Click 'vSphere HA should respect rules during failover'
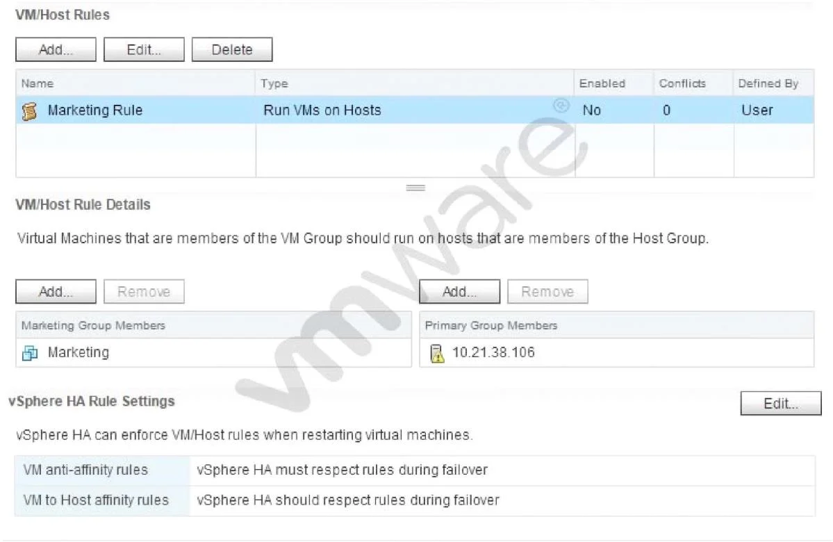 pos(348,500)
